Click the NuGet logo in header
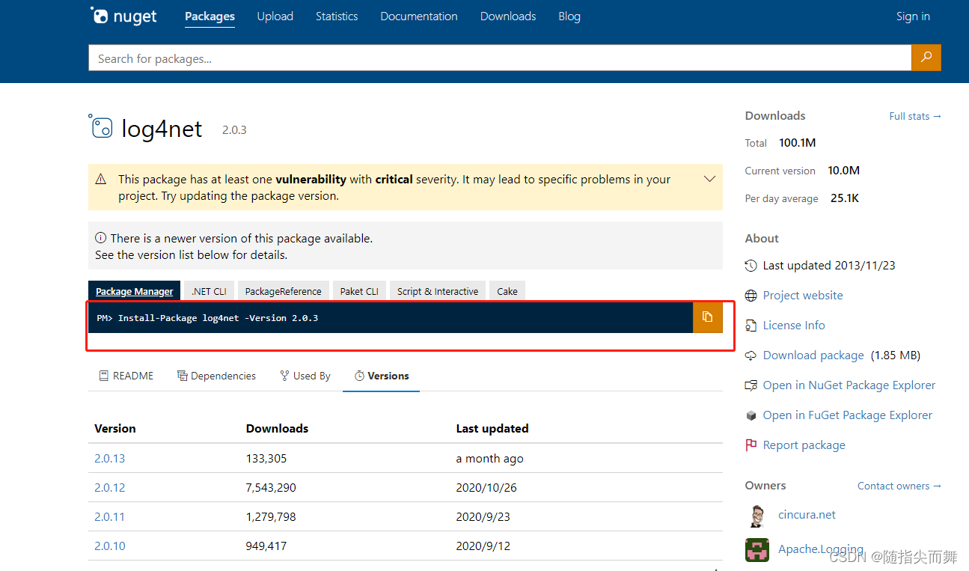Viewport: 969px width, 571px height. [123, 16]
